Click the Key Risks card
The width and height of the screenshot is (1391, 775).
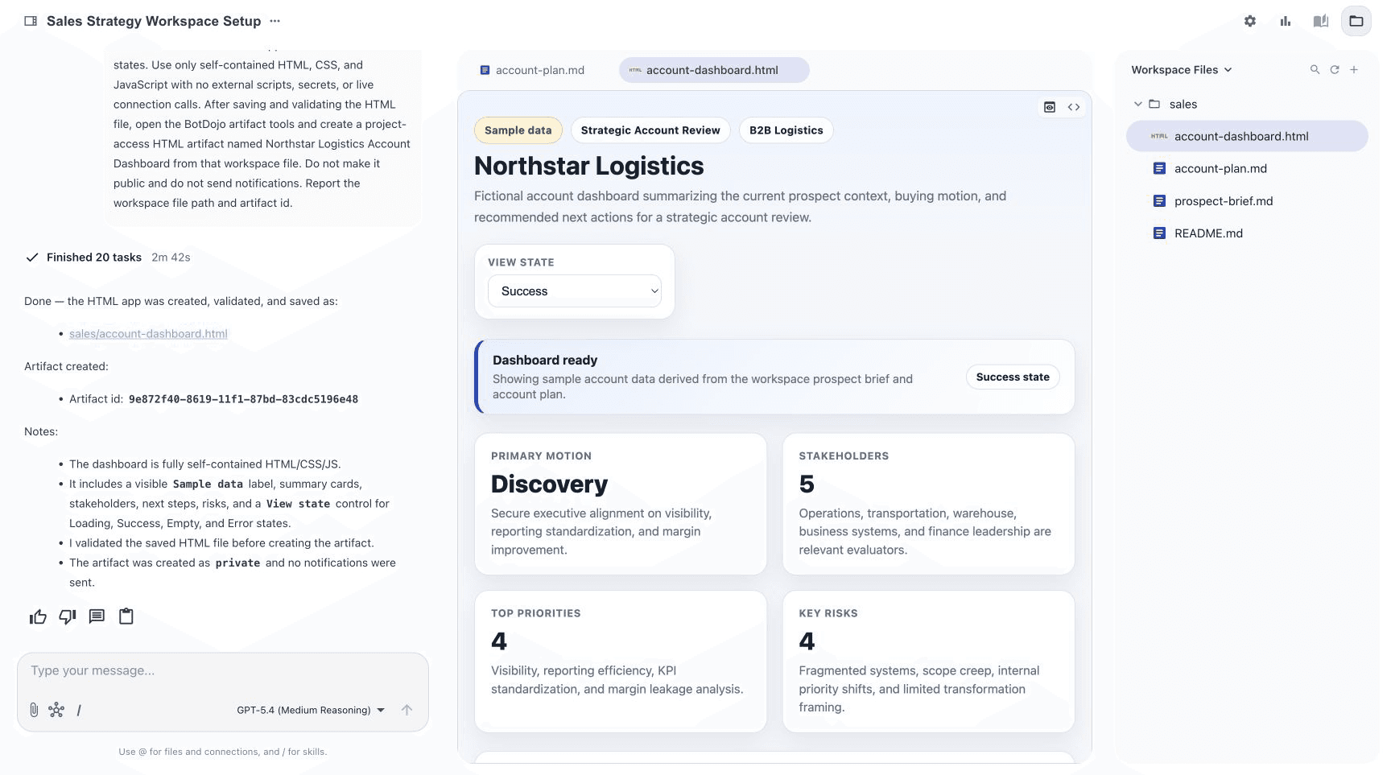click(928, 662)
